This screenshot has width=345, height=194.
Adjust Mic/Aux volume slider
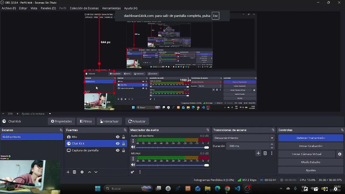pyautogui.click(x=173, y=165)
